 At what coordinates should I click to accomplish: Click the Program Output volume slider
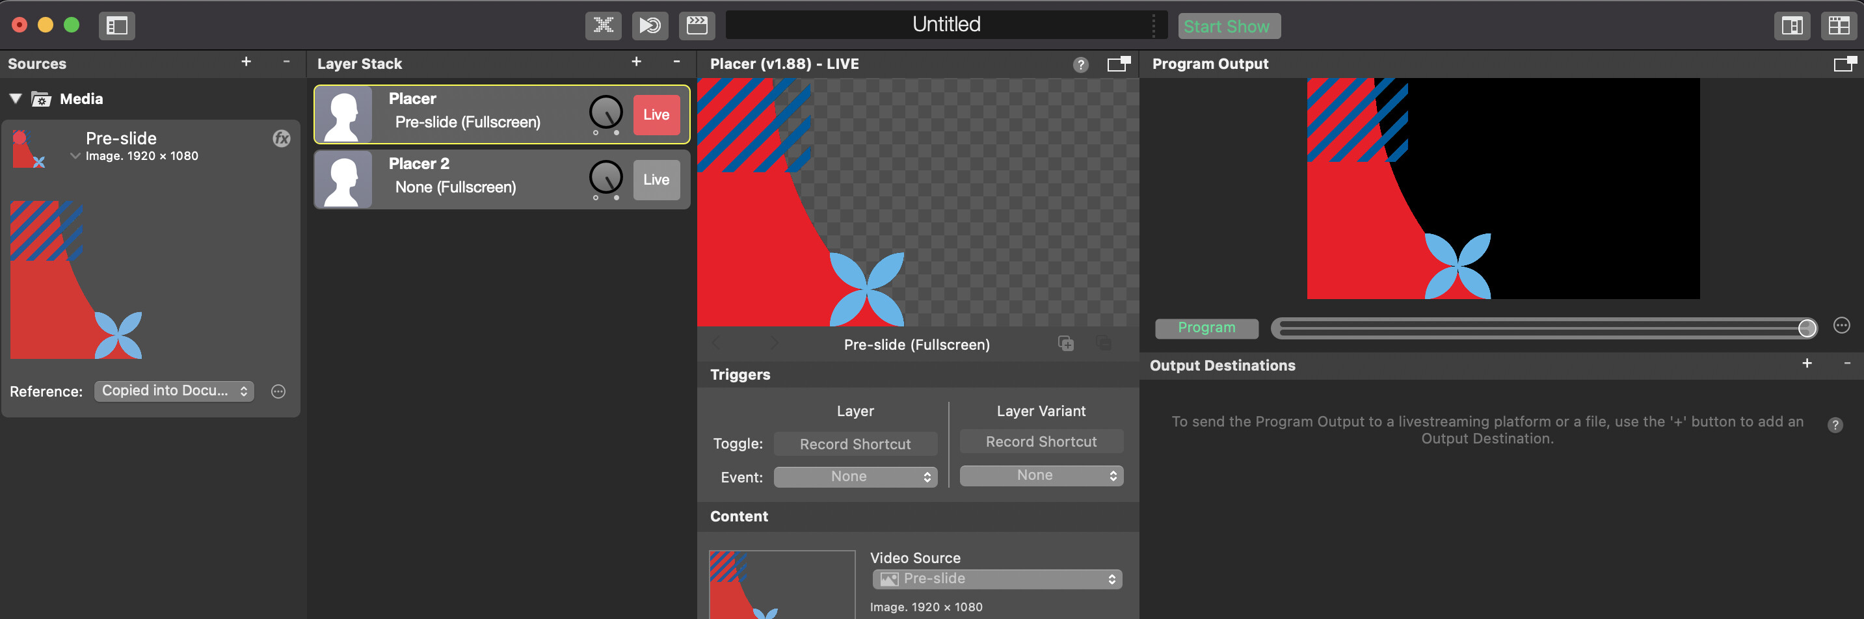coord(1541,328)
